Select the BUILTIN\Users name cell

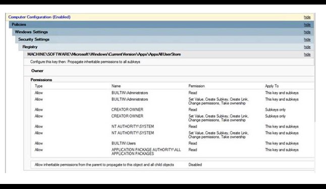(124, 143)
